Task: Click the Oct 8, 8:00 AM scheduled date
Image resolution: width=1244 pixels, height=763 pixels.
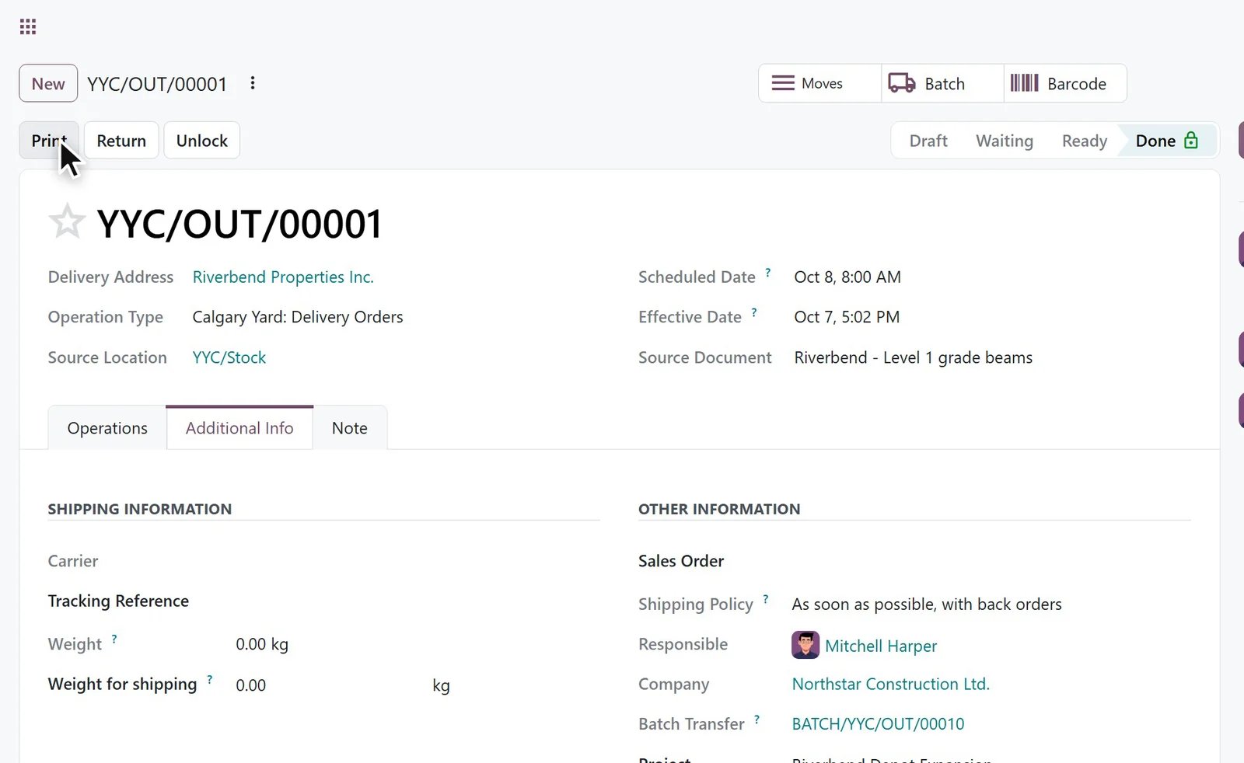Action: [847, 277]
